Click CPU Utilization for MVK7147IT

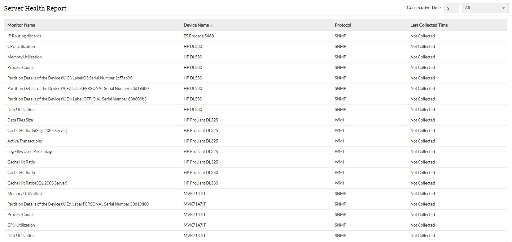21,225
